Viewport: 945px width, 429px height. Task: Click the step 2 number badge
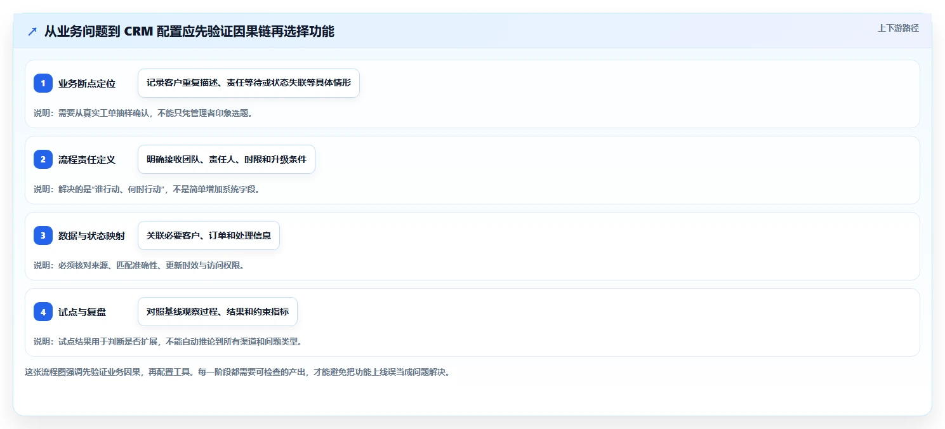tap(43, 159)
